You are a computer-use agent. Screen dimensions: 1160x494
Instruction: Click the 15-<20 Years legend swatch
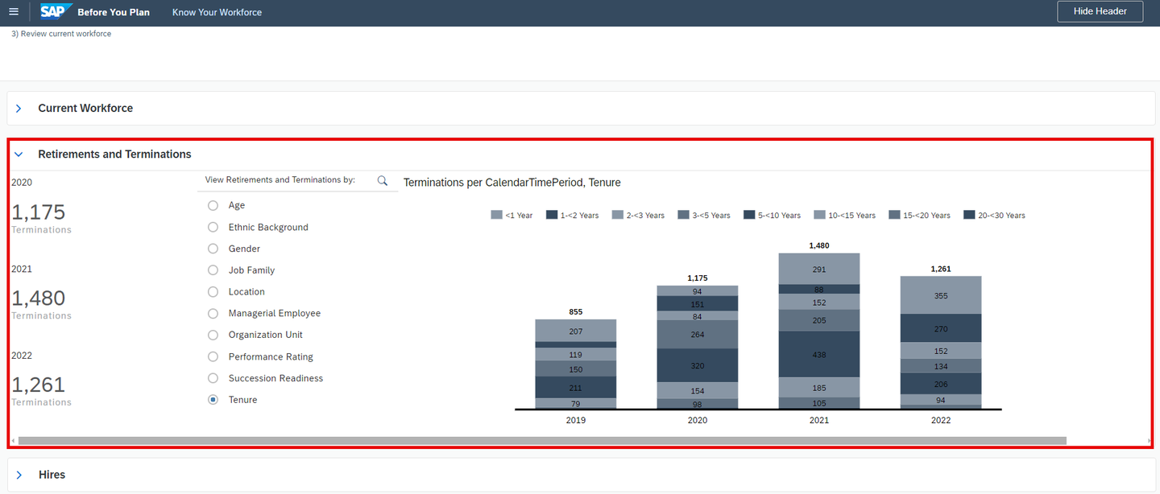pyautogui.click(x=894, y=215)
